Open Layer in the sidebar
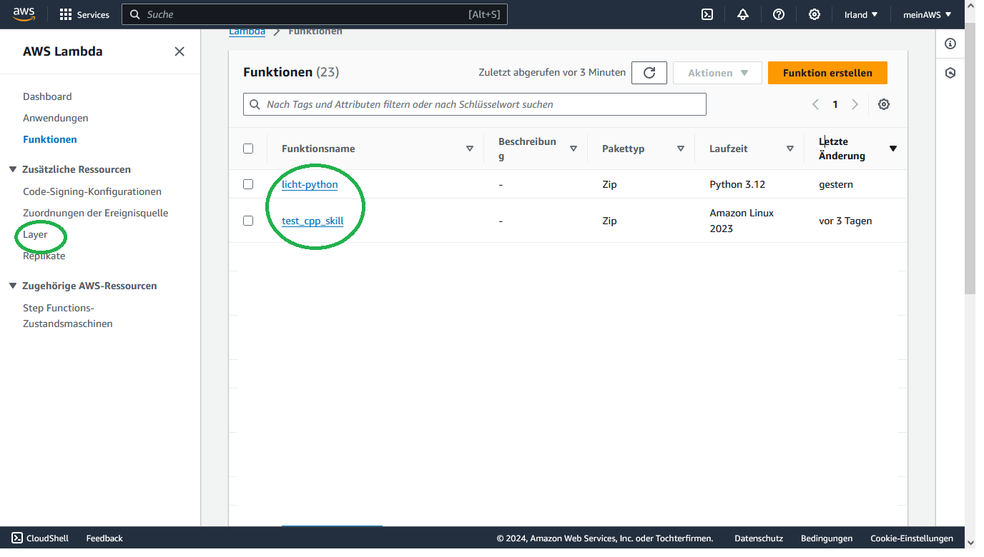This screenshot has height=557, width=984. click(x=35, y=234)
